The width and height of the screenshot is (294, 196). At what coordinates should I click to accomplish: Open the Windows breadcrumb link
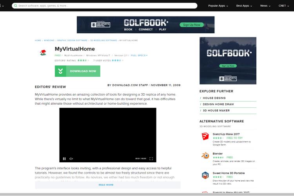coord(49,40)
